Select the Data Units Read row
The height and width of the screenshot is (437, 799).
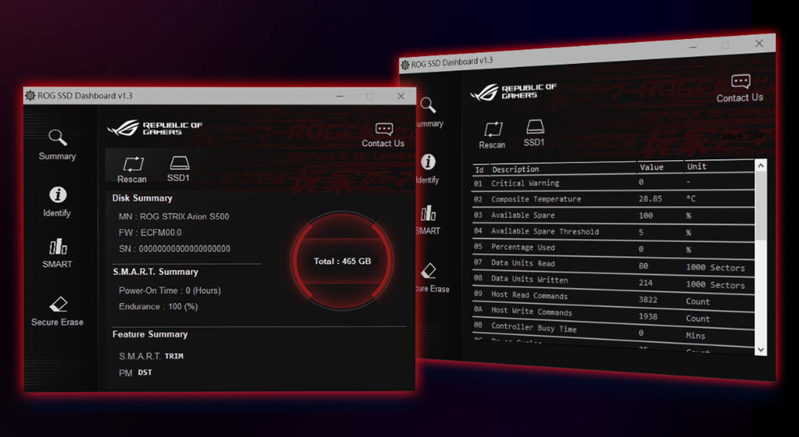click(x=613, y=265)
